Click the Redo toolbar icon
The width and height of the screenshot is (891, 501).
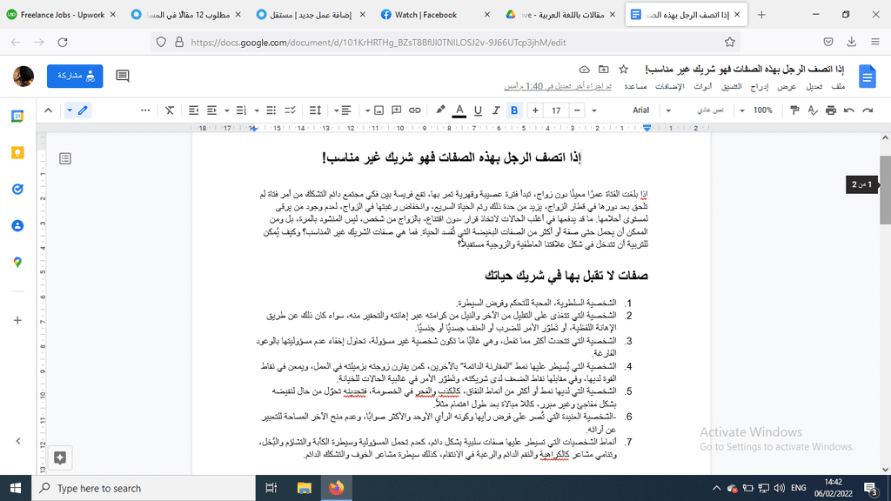click(x=868, y=110)
